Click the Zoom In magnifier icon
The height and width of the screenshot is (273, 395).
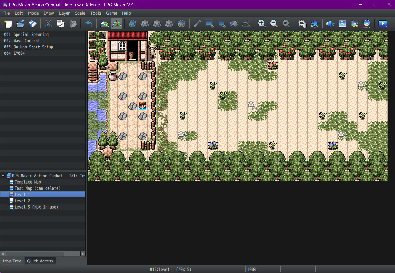tap(262, 24)
